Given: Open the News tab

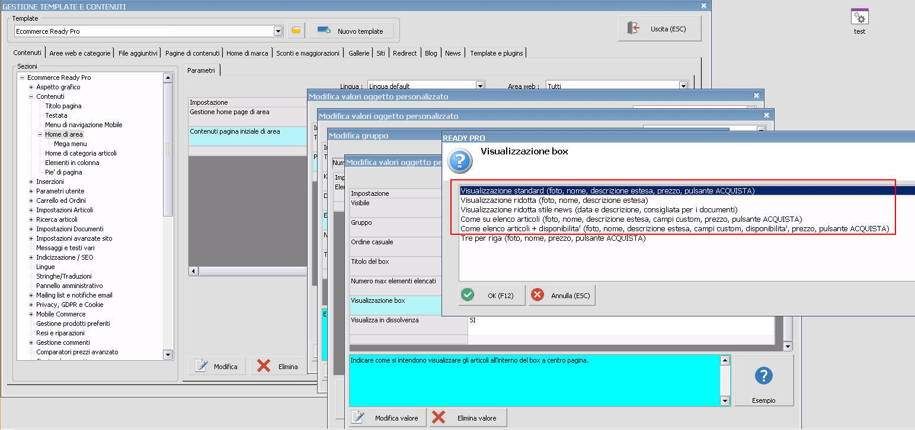Looking at the screenshot, I should [453, 53].
